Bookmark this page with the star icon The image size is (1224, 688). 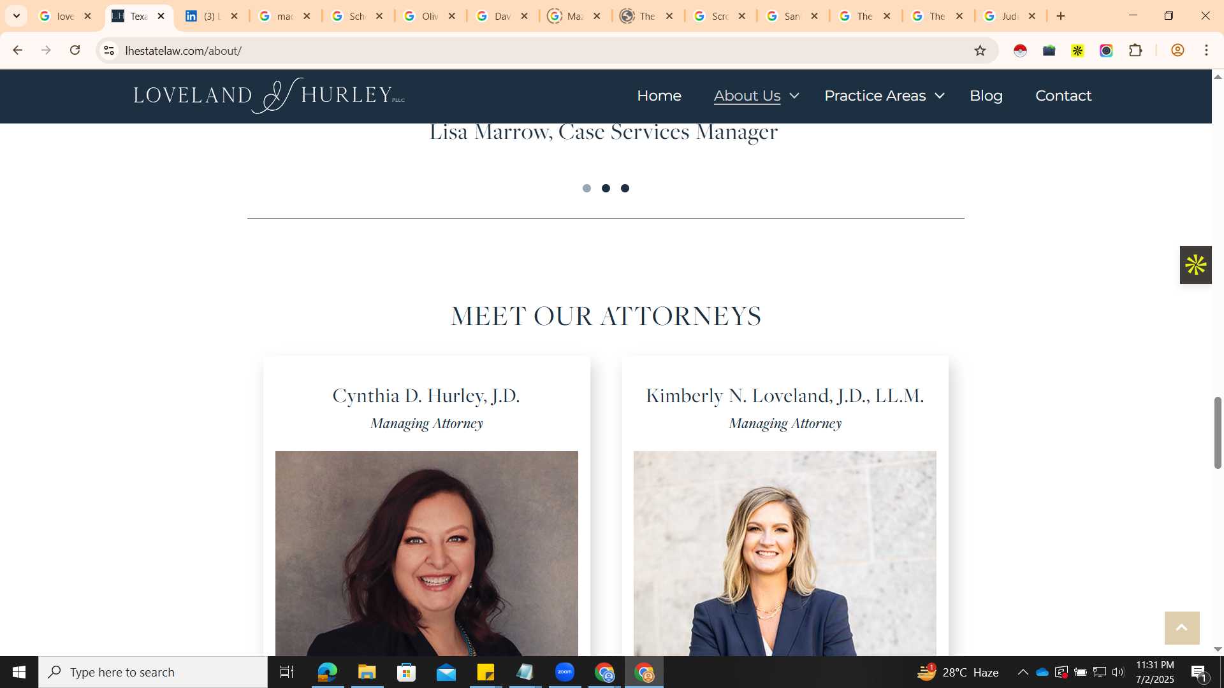[x=980, y=50]
